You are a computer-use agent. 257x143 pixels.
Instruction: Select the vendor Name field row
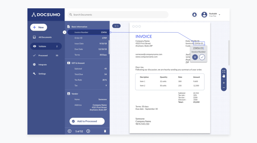tap(89, 99)
